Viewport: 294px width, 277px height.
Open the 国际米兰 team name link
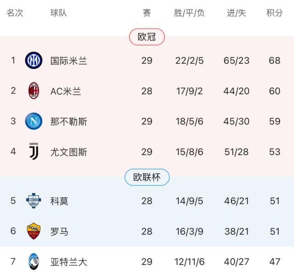coord(68,61)
